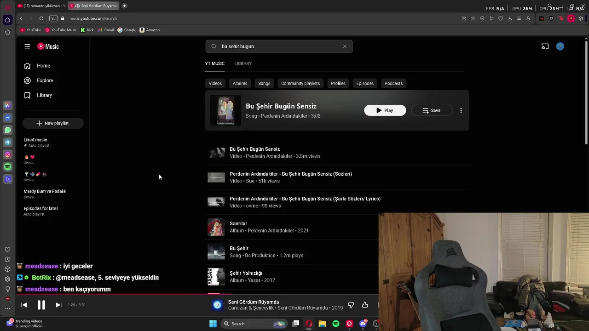Dislike Seni Gördüm Rüyamda
The height and width of the screenshot is (331, 589).
pyautogui.click(x=351, y=305)
